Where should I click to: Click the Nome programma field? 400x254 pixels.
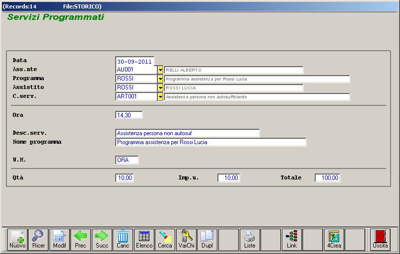tap(211, 142)
